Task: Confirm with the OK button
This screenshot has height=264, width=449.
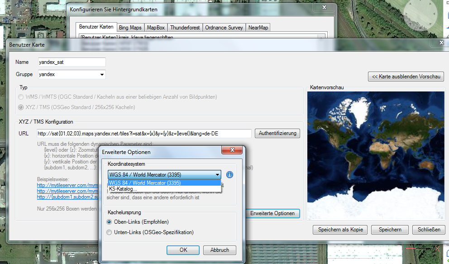Action: click(x=183, y=250)
